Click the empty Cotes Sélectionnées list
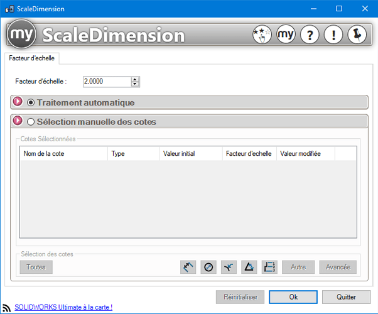This screenshot has height=314, width=378. (188, 199)
